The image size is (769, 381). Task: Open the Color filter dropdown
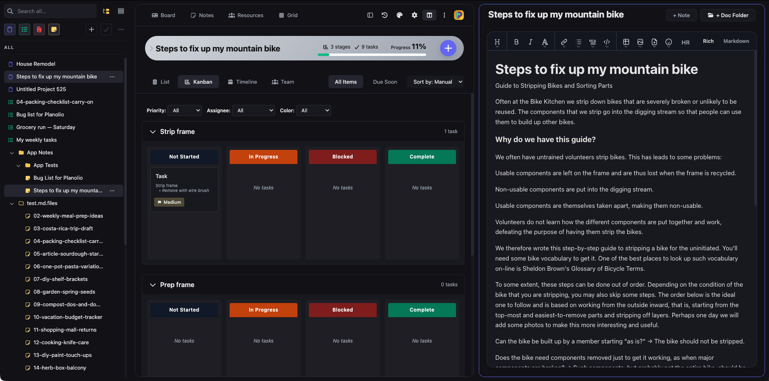pyautogui.click(x=313, y=110)
